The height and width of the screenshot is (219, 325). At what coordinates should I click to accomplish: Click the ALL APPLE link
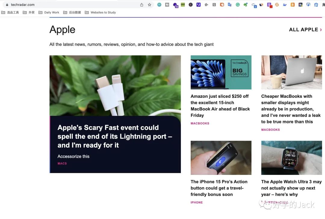305,29
